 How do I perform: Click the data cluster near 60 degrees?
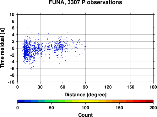pos(60,47)
